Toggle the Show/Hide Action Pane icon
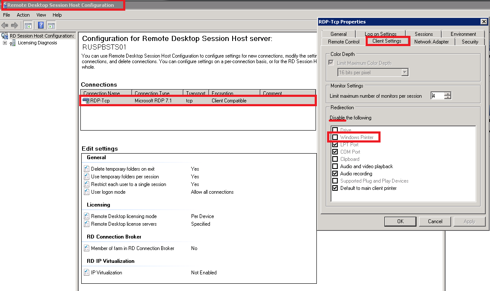The width and height of the screenshot is (490, 291). pyautogui.click(x=51, y=25)
